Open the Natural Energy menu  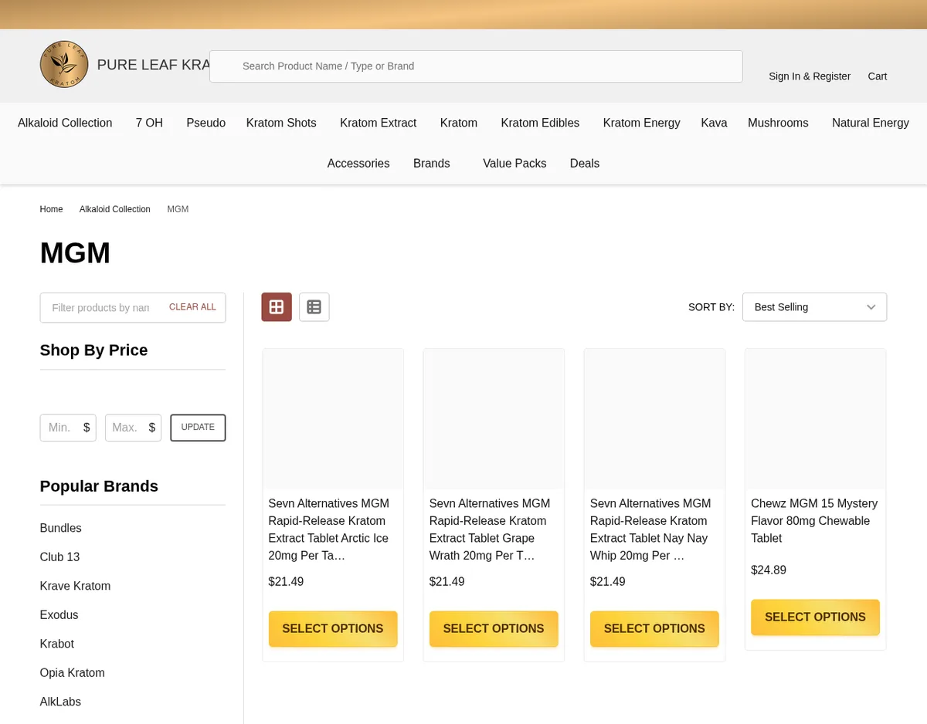(871, 123)
